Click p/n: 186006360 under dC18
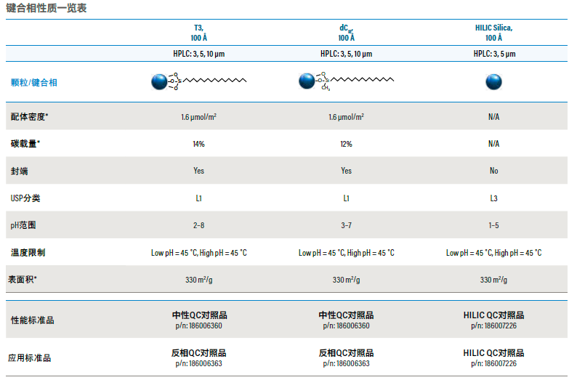The width and height of the screenshot is (577, 380). coord(347,326)
